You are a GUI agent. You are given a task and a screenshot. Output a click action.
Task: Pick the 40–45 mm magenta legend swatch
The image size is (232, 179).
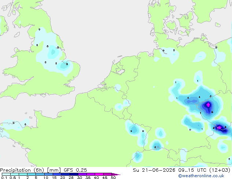click(99, 174)
